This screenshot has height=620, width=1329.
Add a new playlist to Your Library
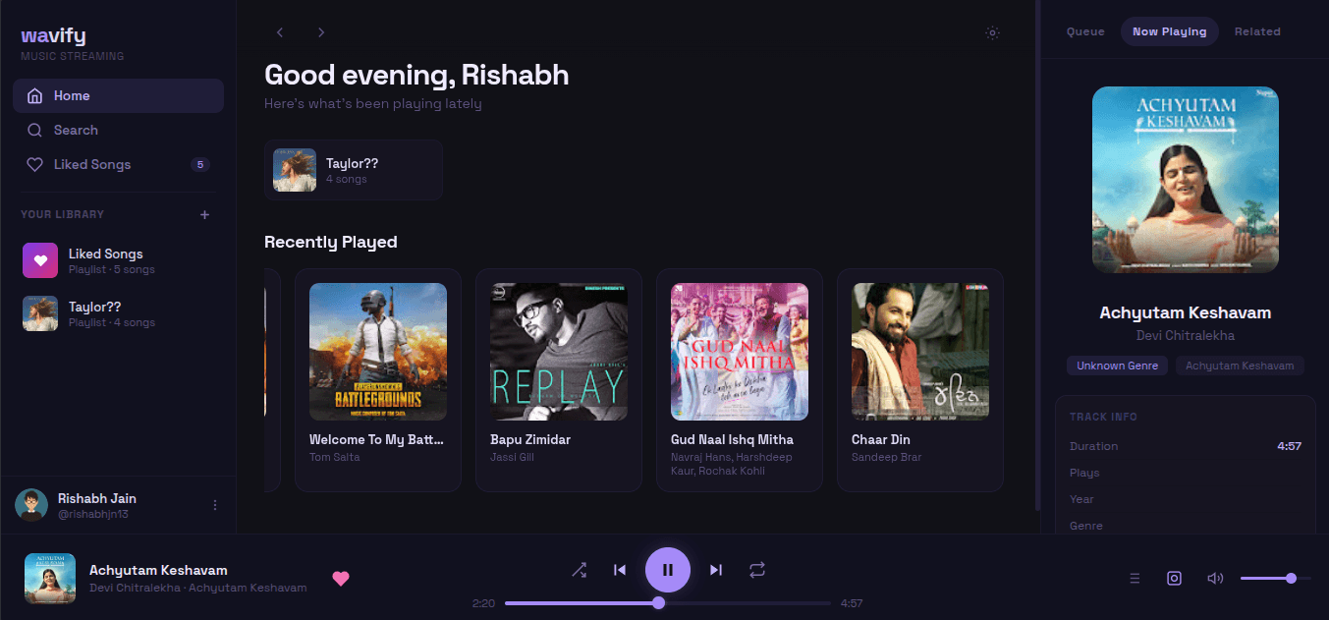(204, 214)
